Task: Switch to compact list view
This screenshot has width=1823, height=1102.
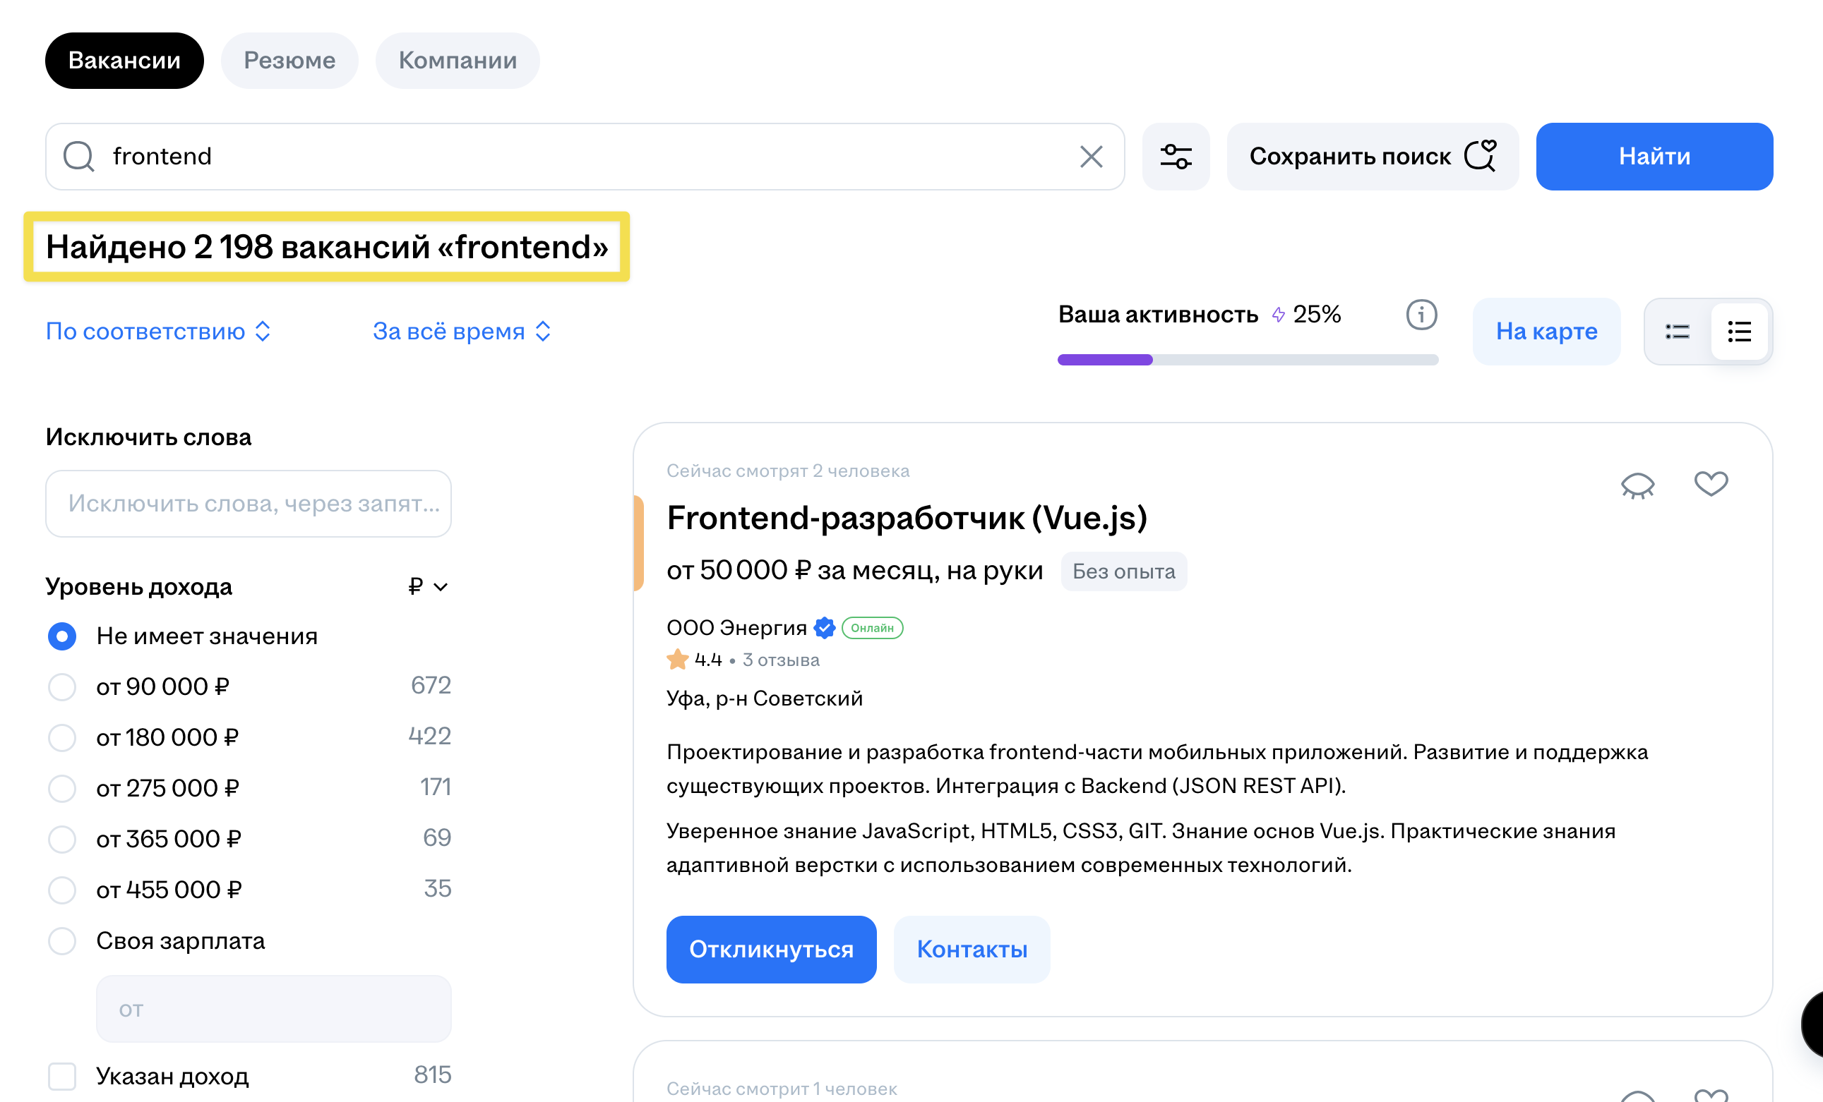Action: point(1677,332)
